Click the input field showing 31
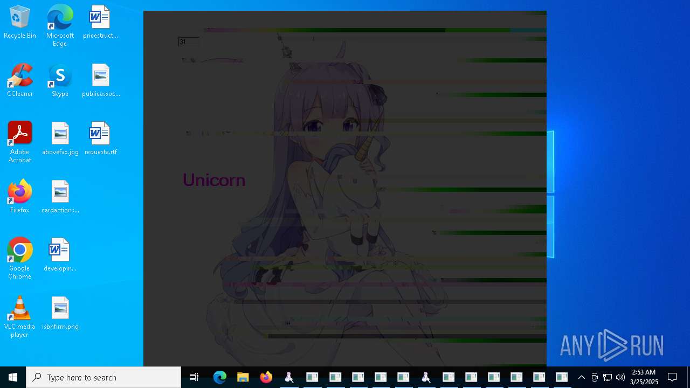The width and height of the screenshot is (690, 388). tap(189, 41)
